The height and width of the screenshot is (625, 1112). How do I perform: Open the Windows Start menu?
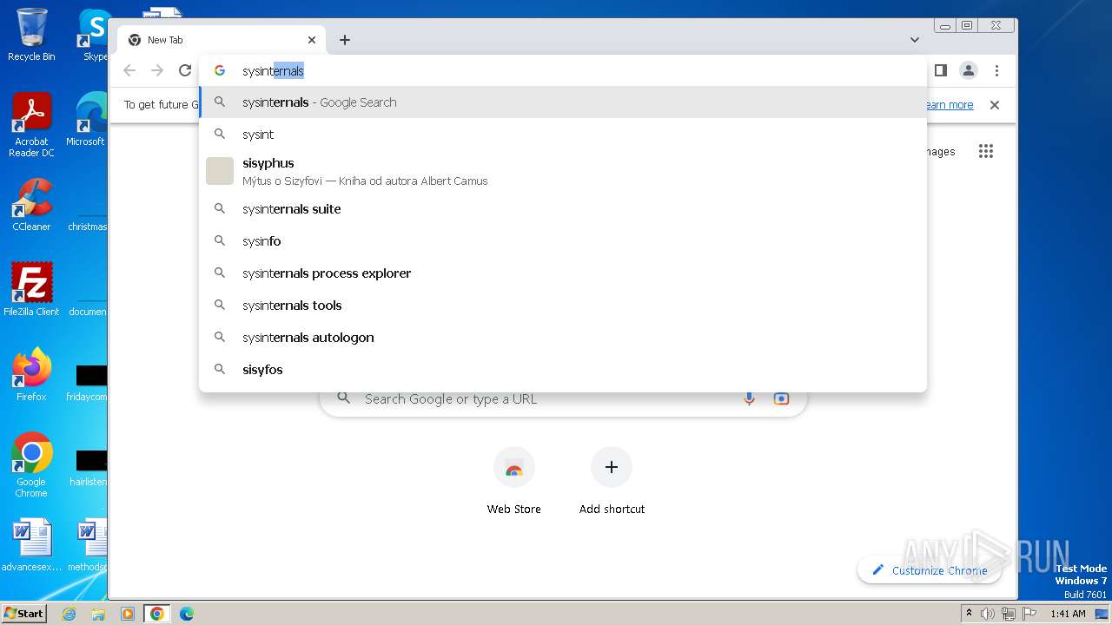[23, 613]
